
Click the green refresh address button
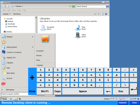[73, 6]
